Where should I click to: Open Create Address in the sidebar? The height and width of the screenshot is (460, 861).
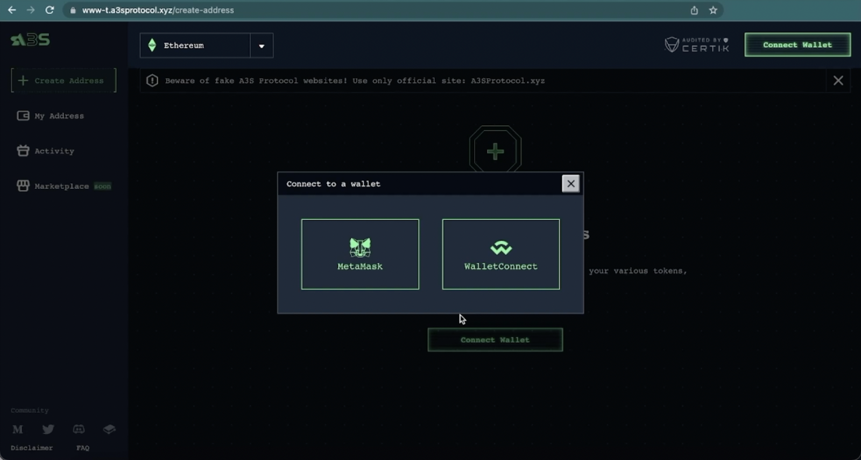pos(63,81)
